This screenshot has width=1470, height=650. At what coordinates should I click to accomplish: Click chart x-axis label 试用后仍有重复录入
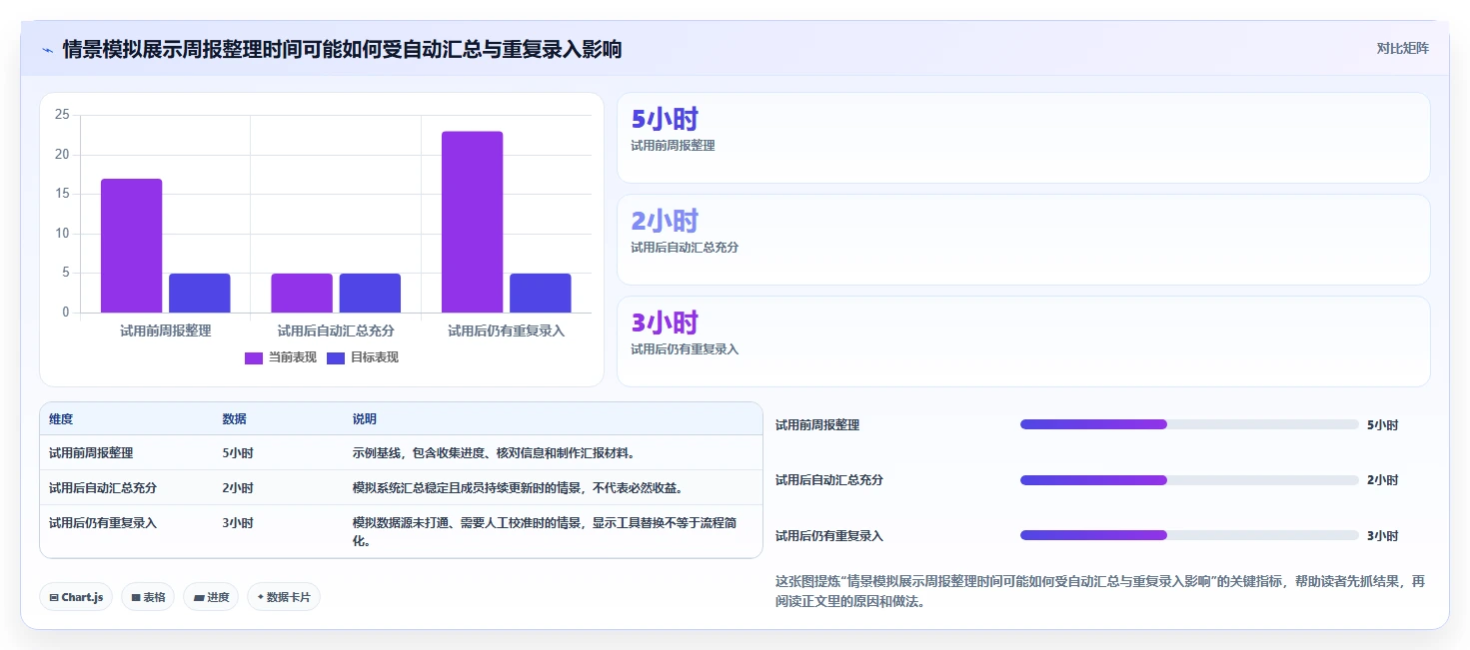[506, 330]
